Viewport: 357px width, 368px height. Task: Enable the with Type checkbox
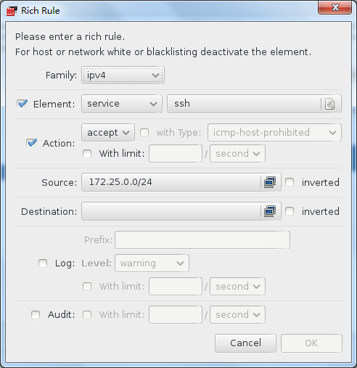click(x=144, y=133)
